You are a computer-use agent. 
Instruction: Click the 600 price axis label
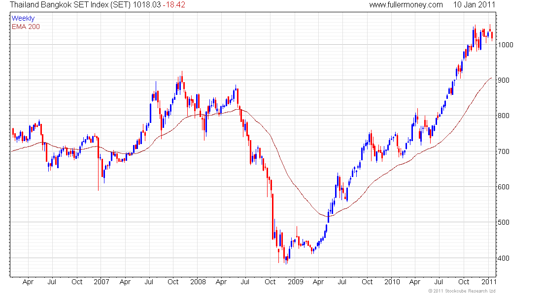[503, 187]
